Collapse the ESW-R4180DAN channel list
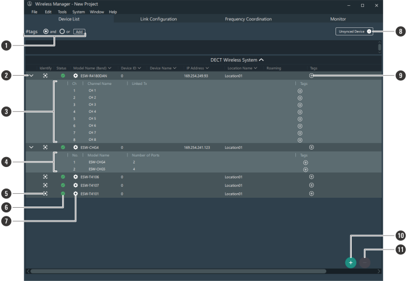Viewport: 407px width, 281px height. [x=31, y=76]
